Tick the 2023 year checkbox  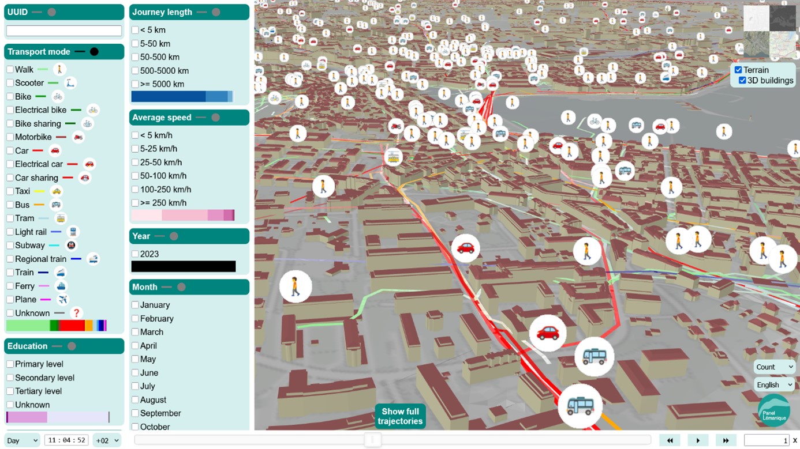point(135,254)
